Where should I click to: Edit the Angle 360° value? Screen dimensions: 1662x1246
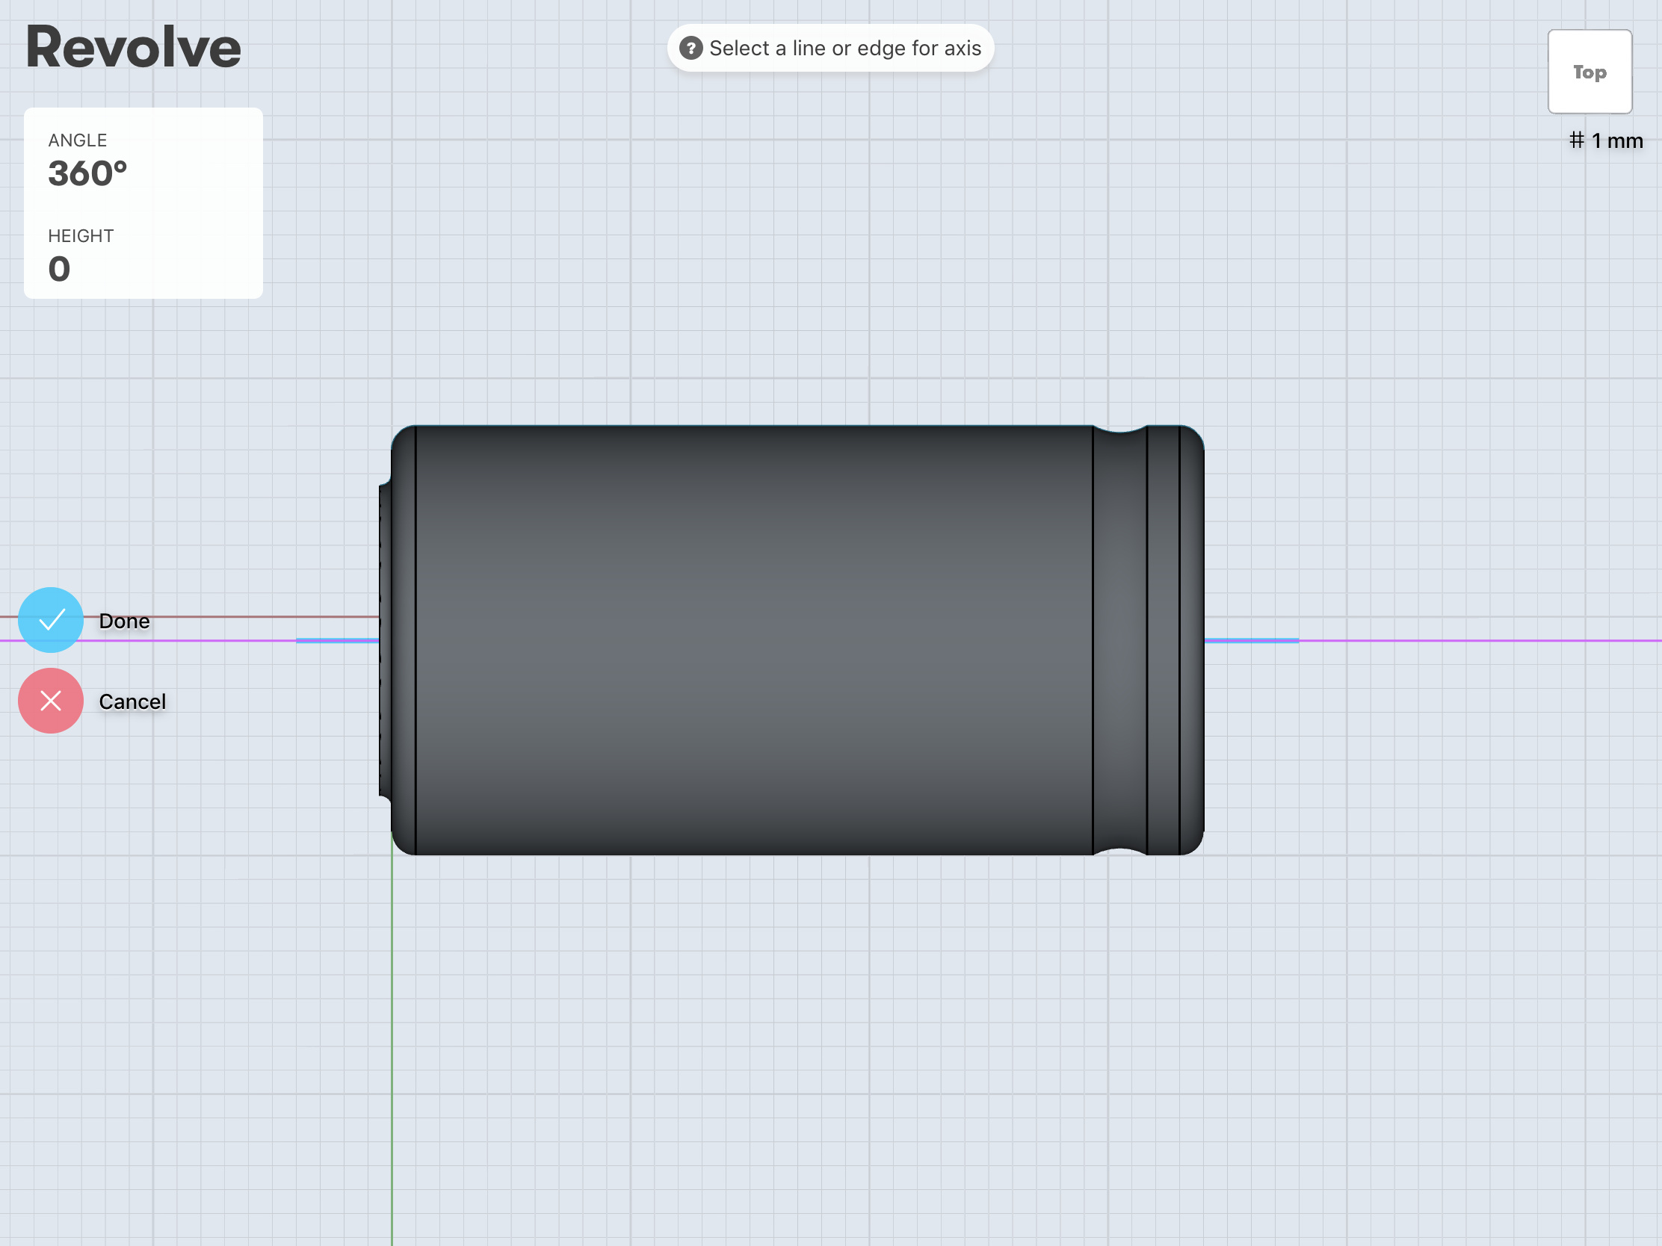pyautogui.click(x=88, y=173)
